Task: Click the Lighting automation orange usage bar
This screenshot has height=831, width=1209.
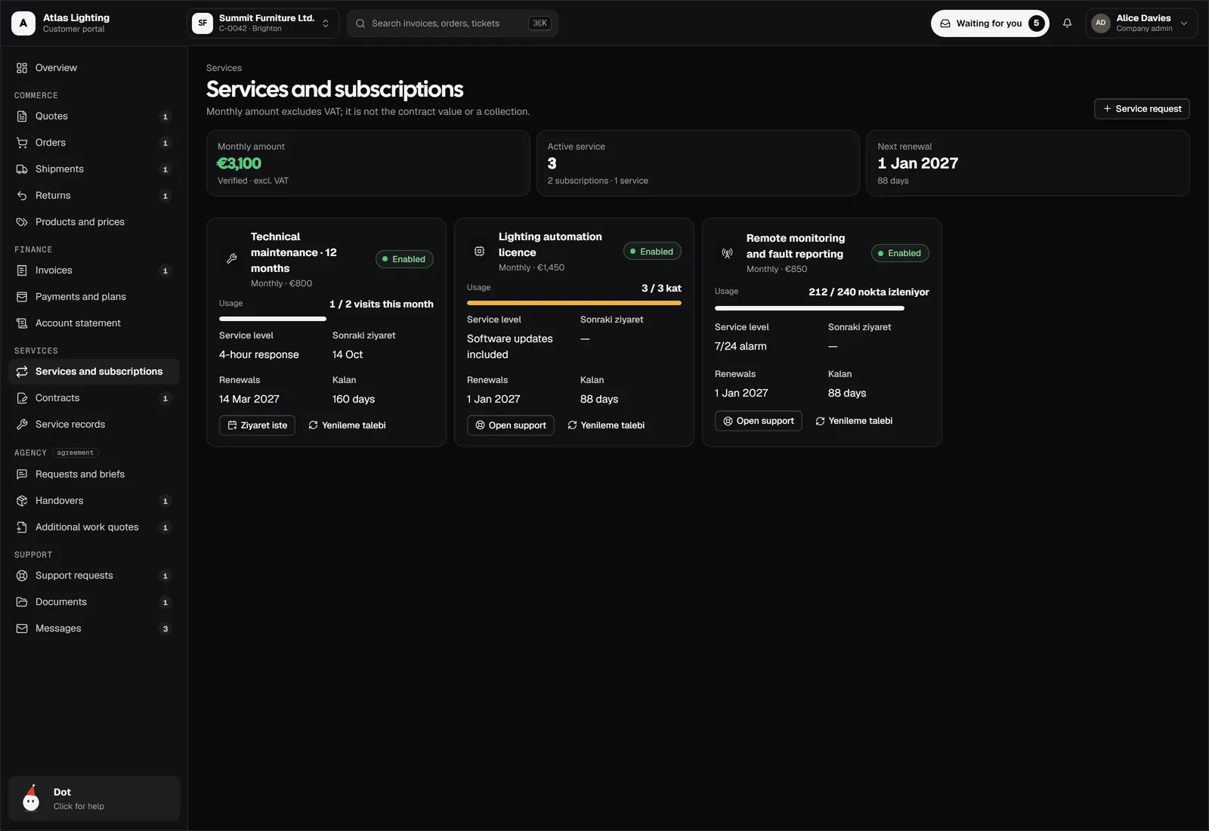Action: coord(574,303)
